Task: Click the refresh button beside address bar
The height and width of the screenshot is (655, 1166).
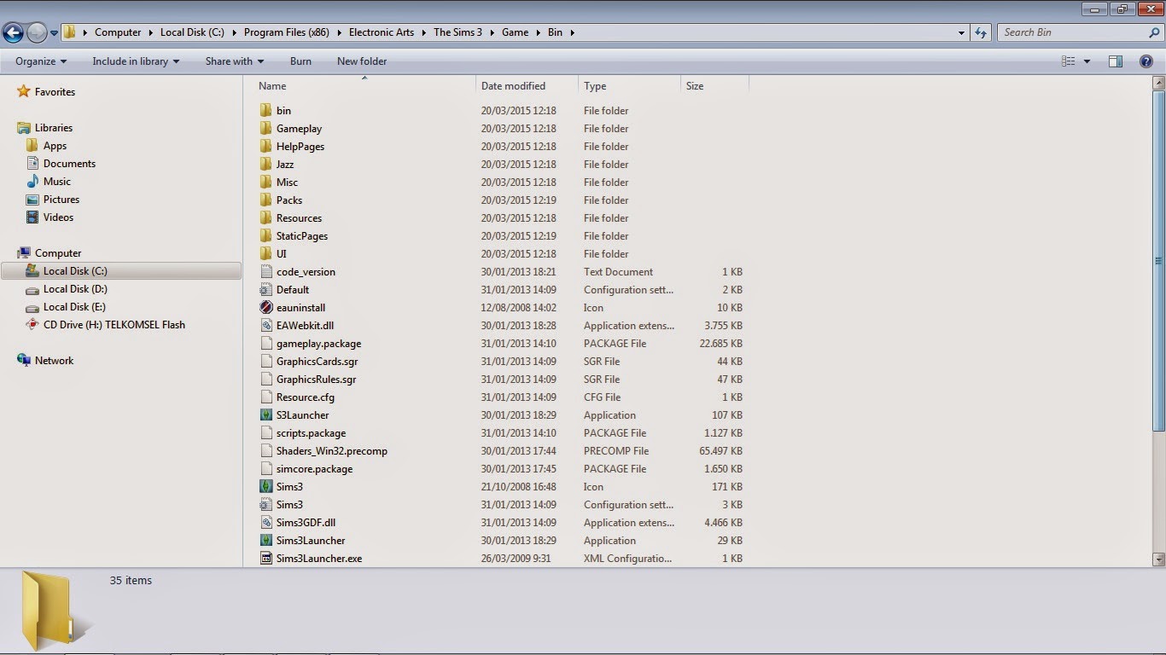Action: (982, 32)
